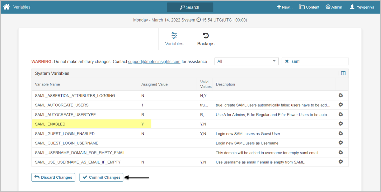Click the Search box in header
This screenshot has height=192, width=381.
coord(190,7)
